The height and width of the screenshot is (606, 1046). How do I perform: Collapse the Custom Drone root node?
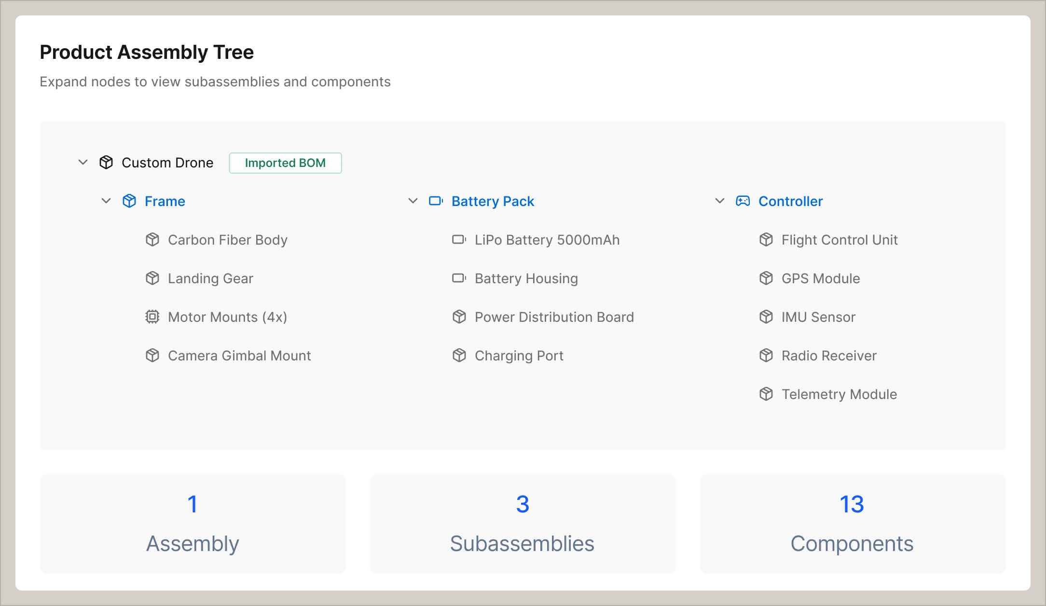[82, 163]
